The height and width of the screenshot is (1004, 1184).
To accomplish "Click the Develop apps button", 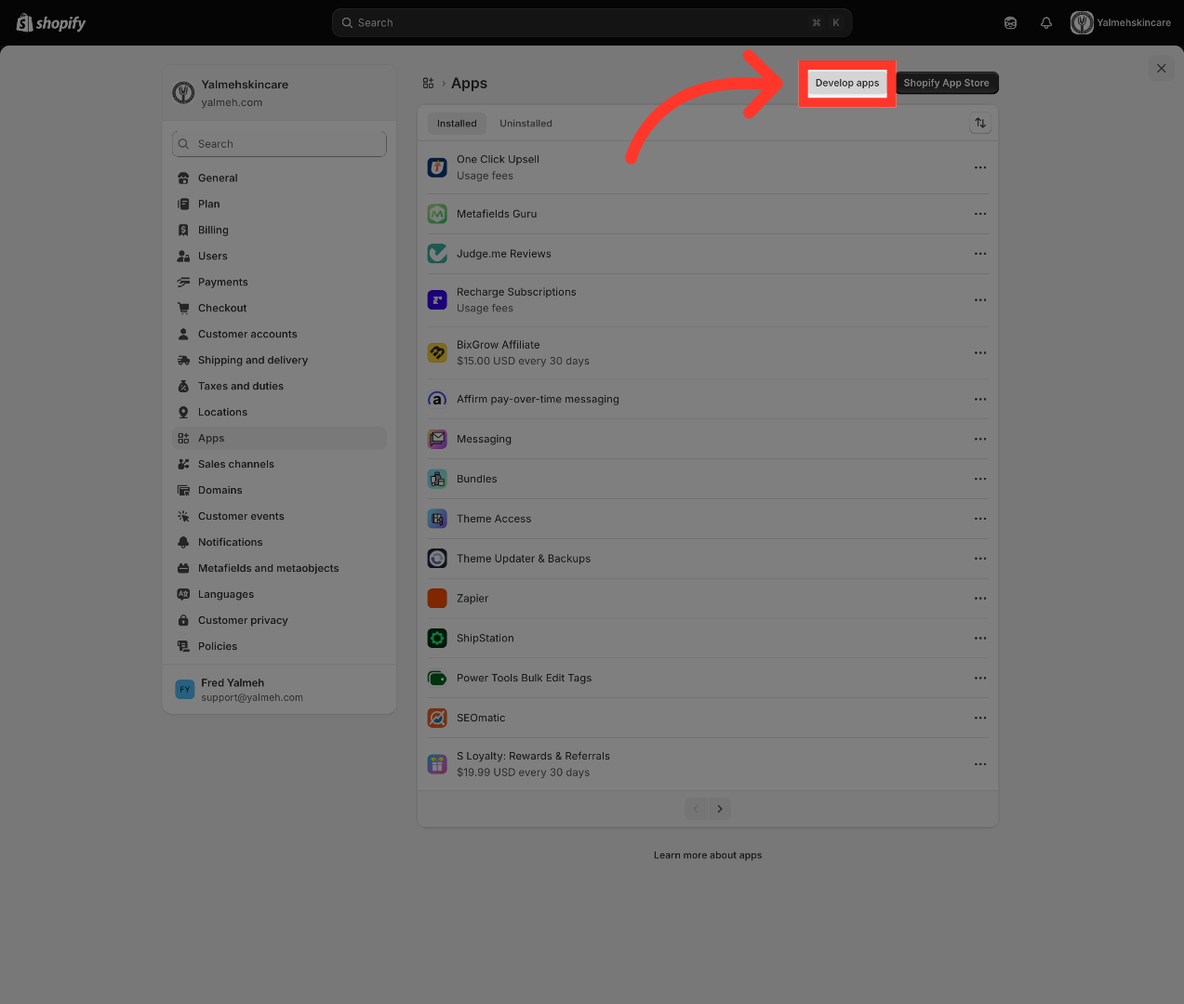I will 847,83.
